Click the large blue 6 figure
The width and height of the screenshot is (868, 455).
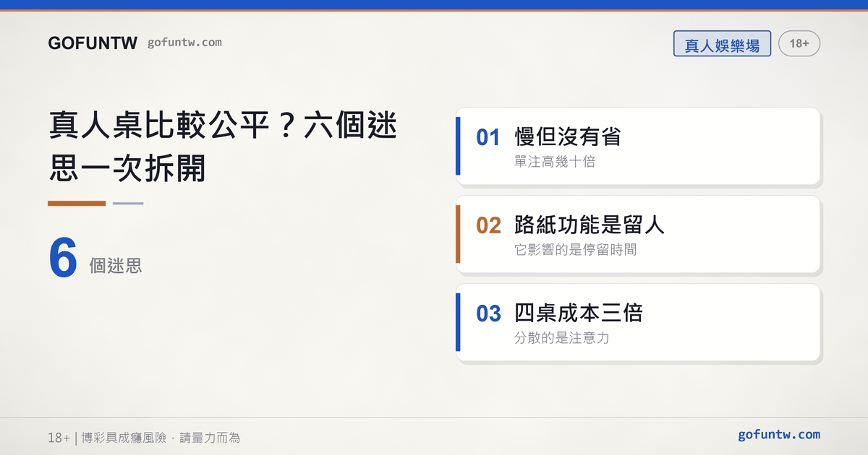(x=63, y=259)
